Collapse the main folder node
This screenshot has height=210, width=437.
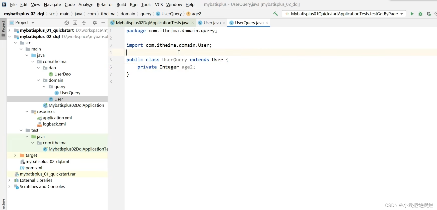(21, 49)
